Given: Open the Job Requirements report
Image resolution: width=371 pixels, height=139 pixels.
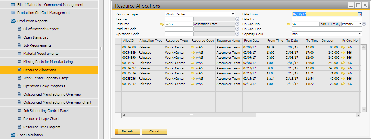Looking at the screenshot, I should (x=37, y=45).
